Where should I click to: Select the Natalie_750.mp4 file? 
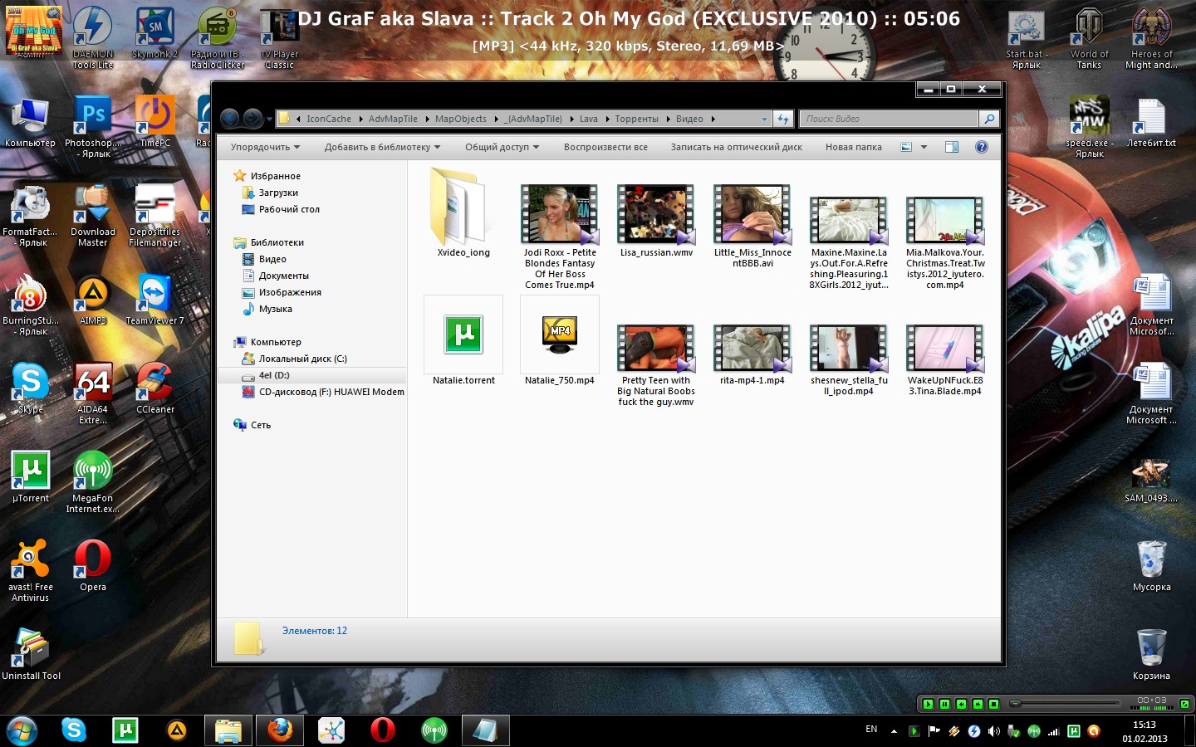(x=560, y=341)
